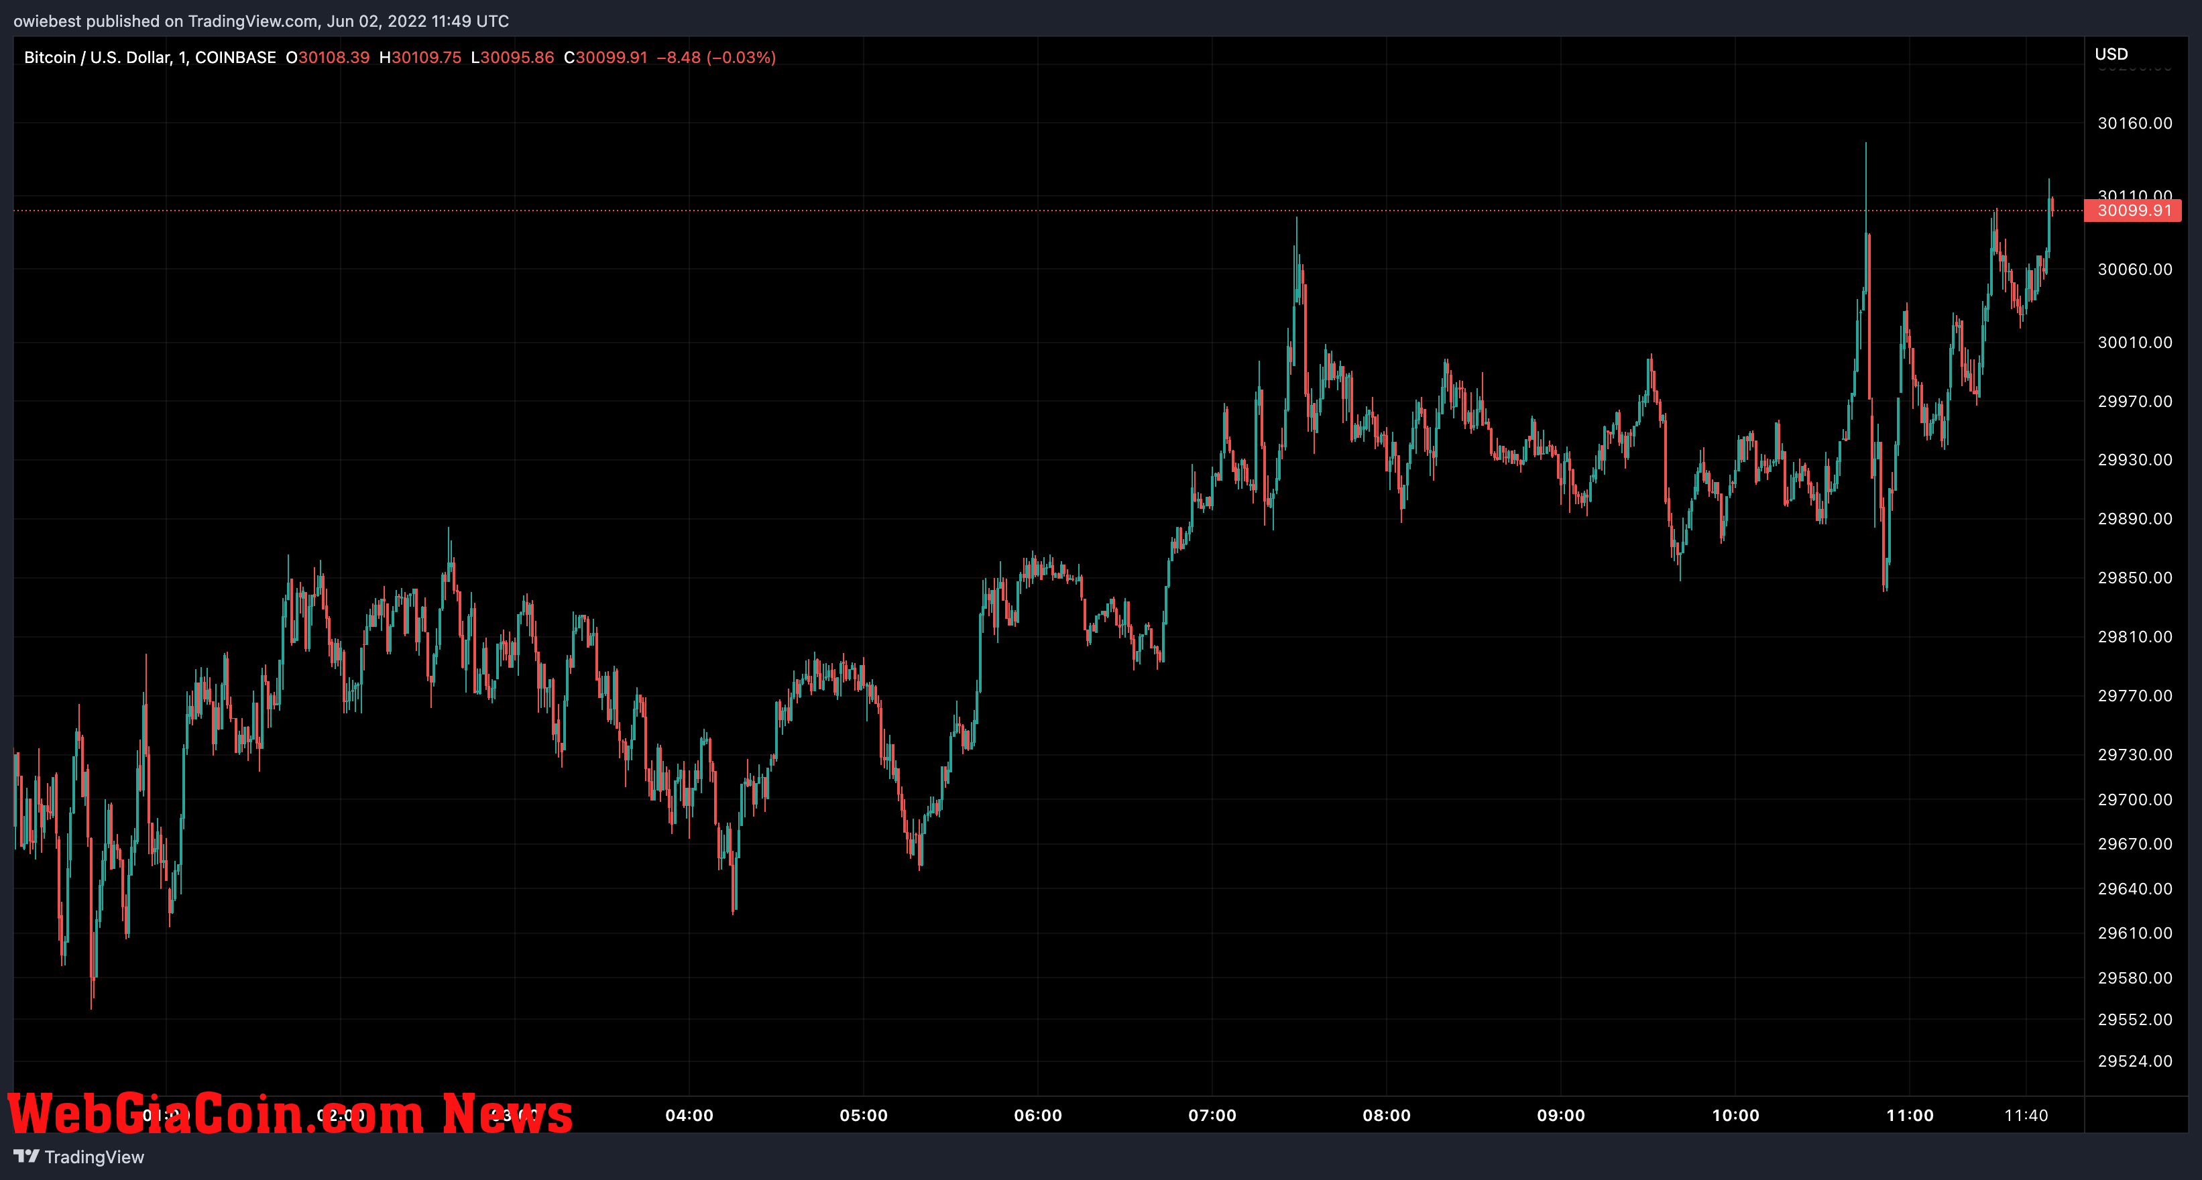Click the high value H30109.75
Viewport: 2202px width, 1180px height.
(420, 57)
